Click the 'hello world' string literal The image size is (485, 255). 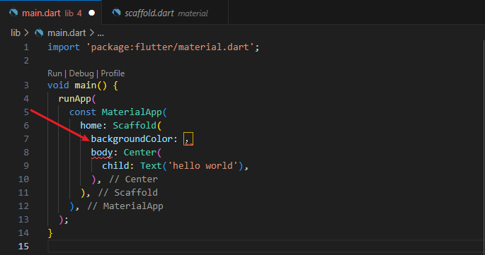tap(202, 166)
